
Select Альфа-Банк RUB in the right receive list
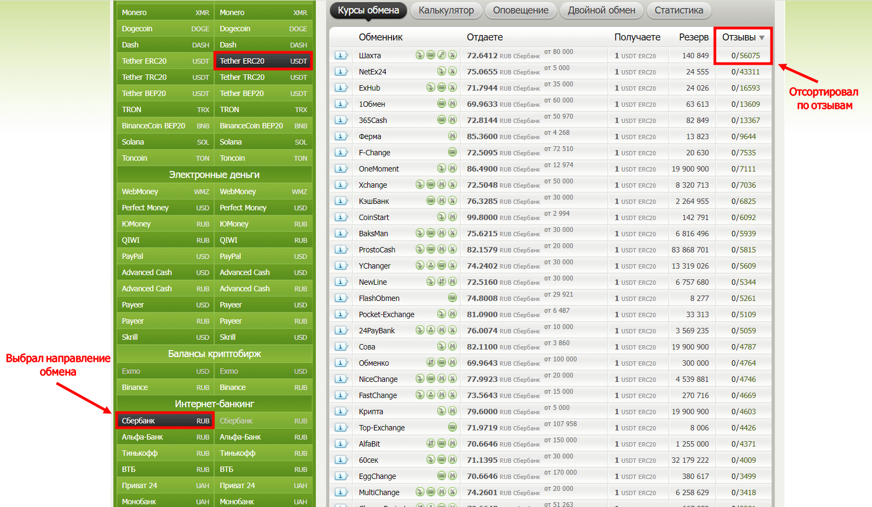click(263, 437)
